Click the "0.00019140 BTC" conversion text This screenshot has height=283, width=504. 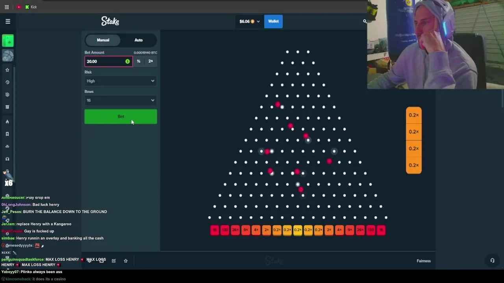click(x=145, y=53)
